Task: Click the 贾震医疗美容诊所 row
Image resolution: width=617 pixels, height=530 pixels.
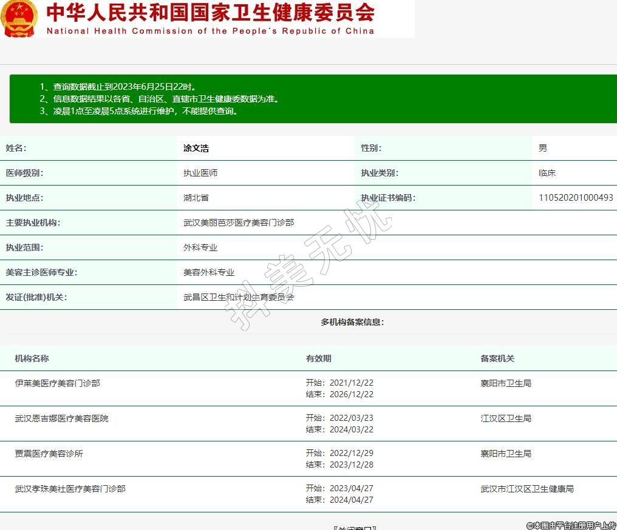Action: tap(49, 454)
